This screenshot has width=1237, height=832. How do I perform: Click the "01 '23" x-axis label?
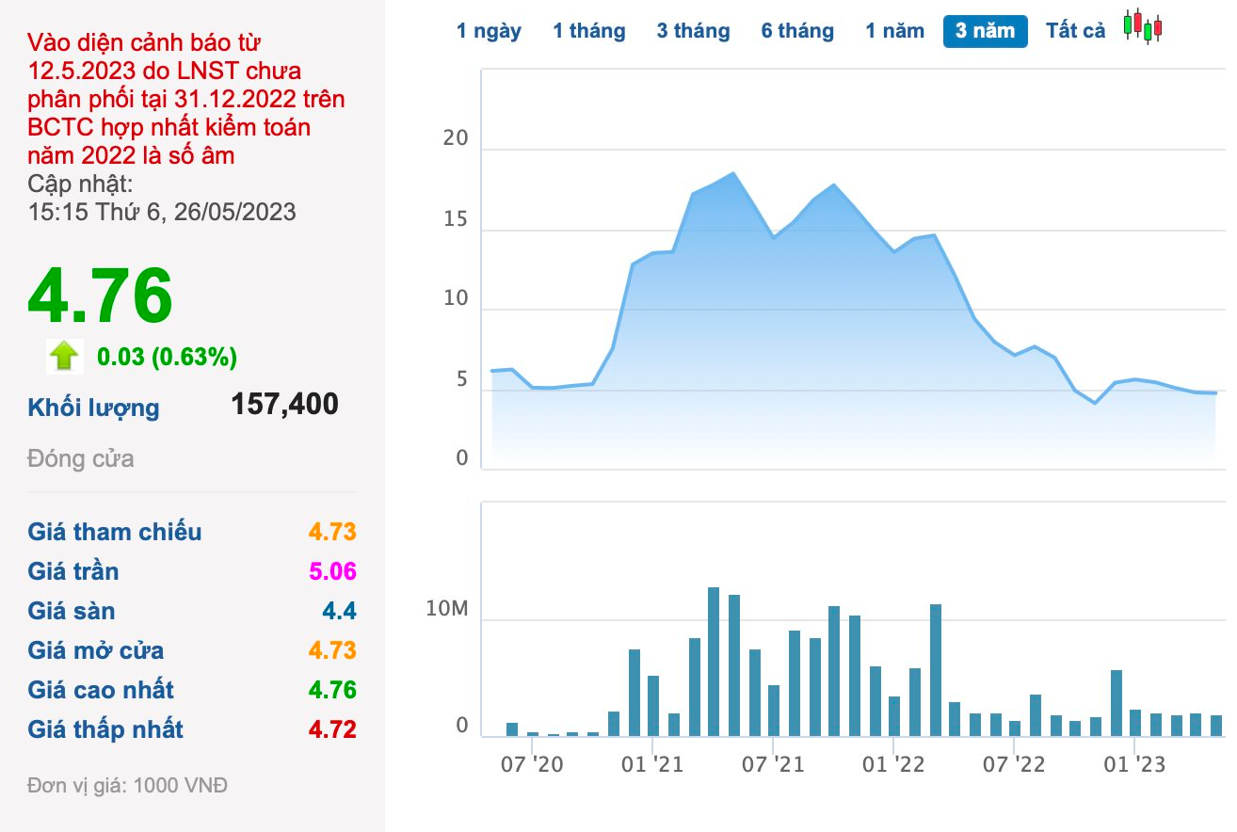click(1134, 764)
